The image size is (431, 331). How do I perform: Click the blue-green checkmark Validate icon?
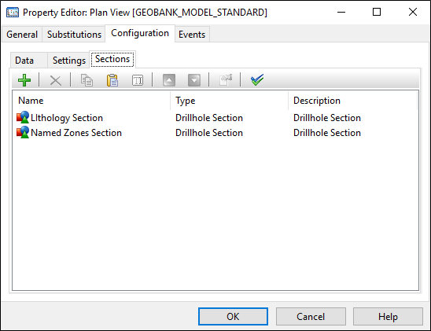pos(257,80)
